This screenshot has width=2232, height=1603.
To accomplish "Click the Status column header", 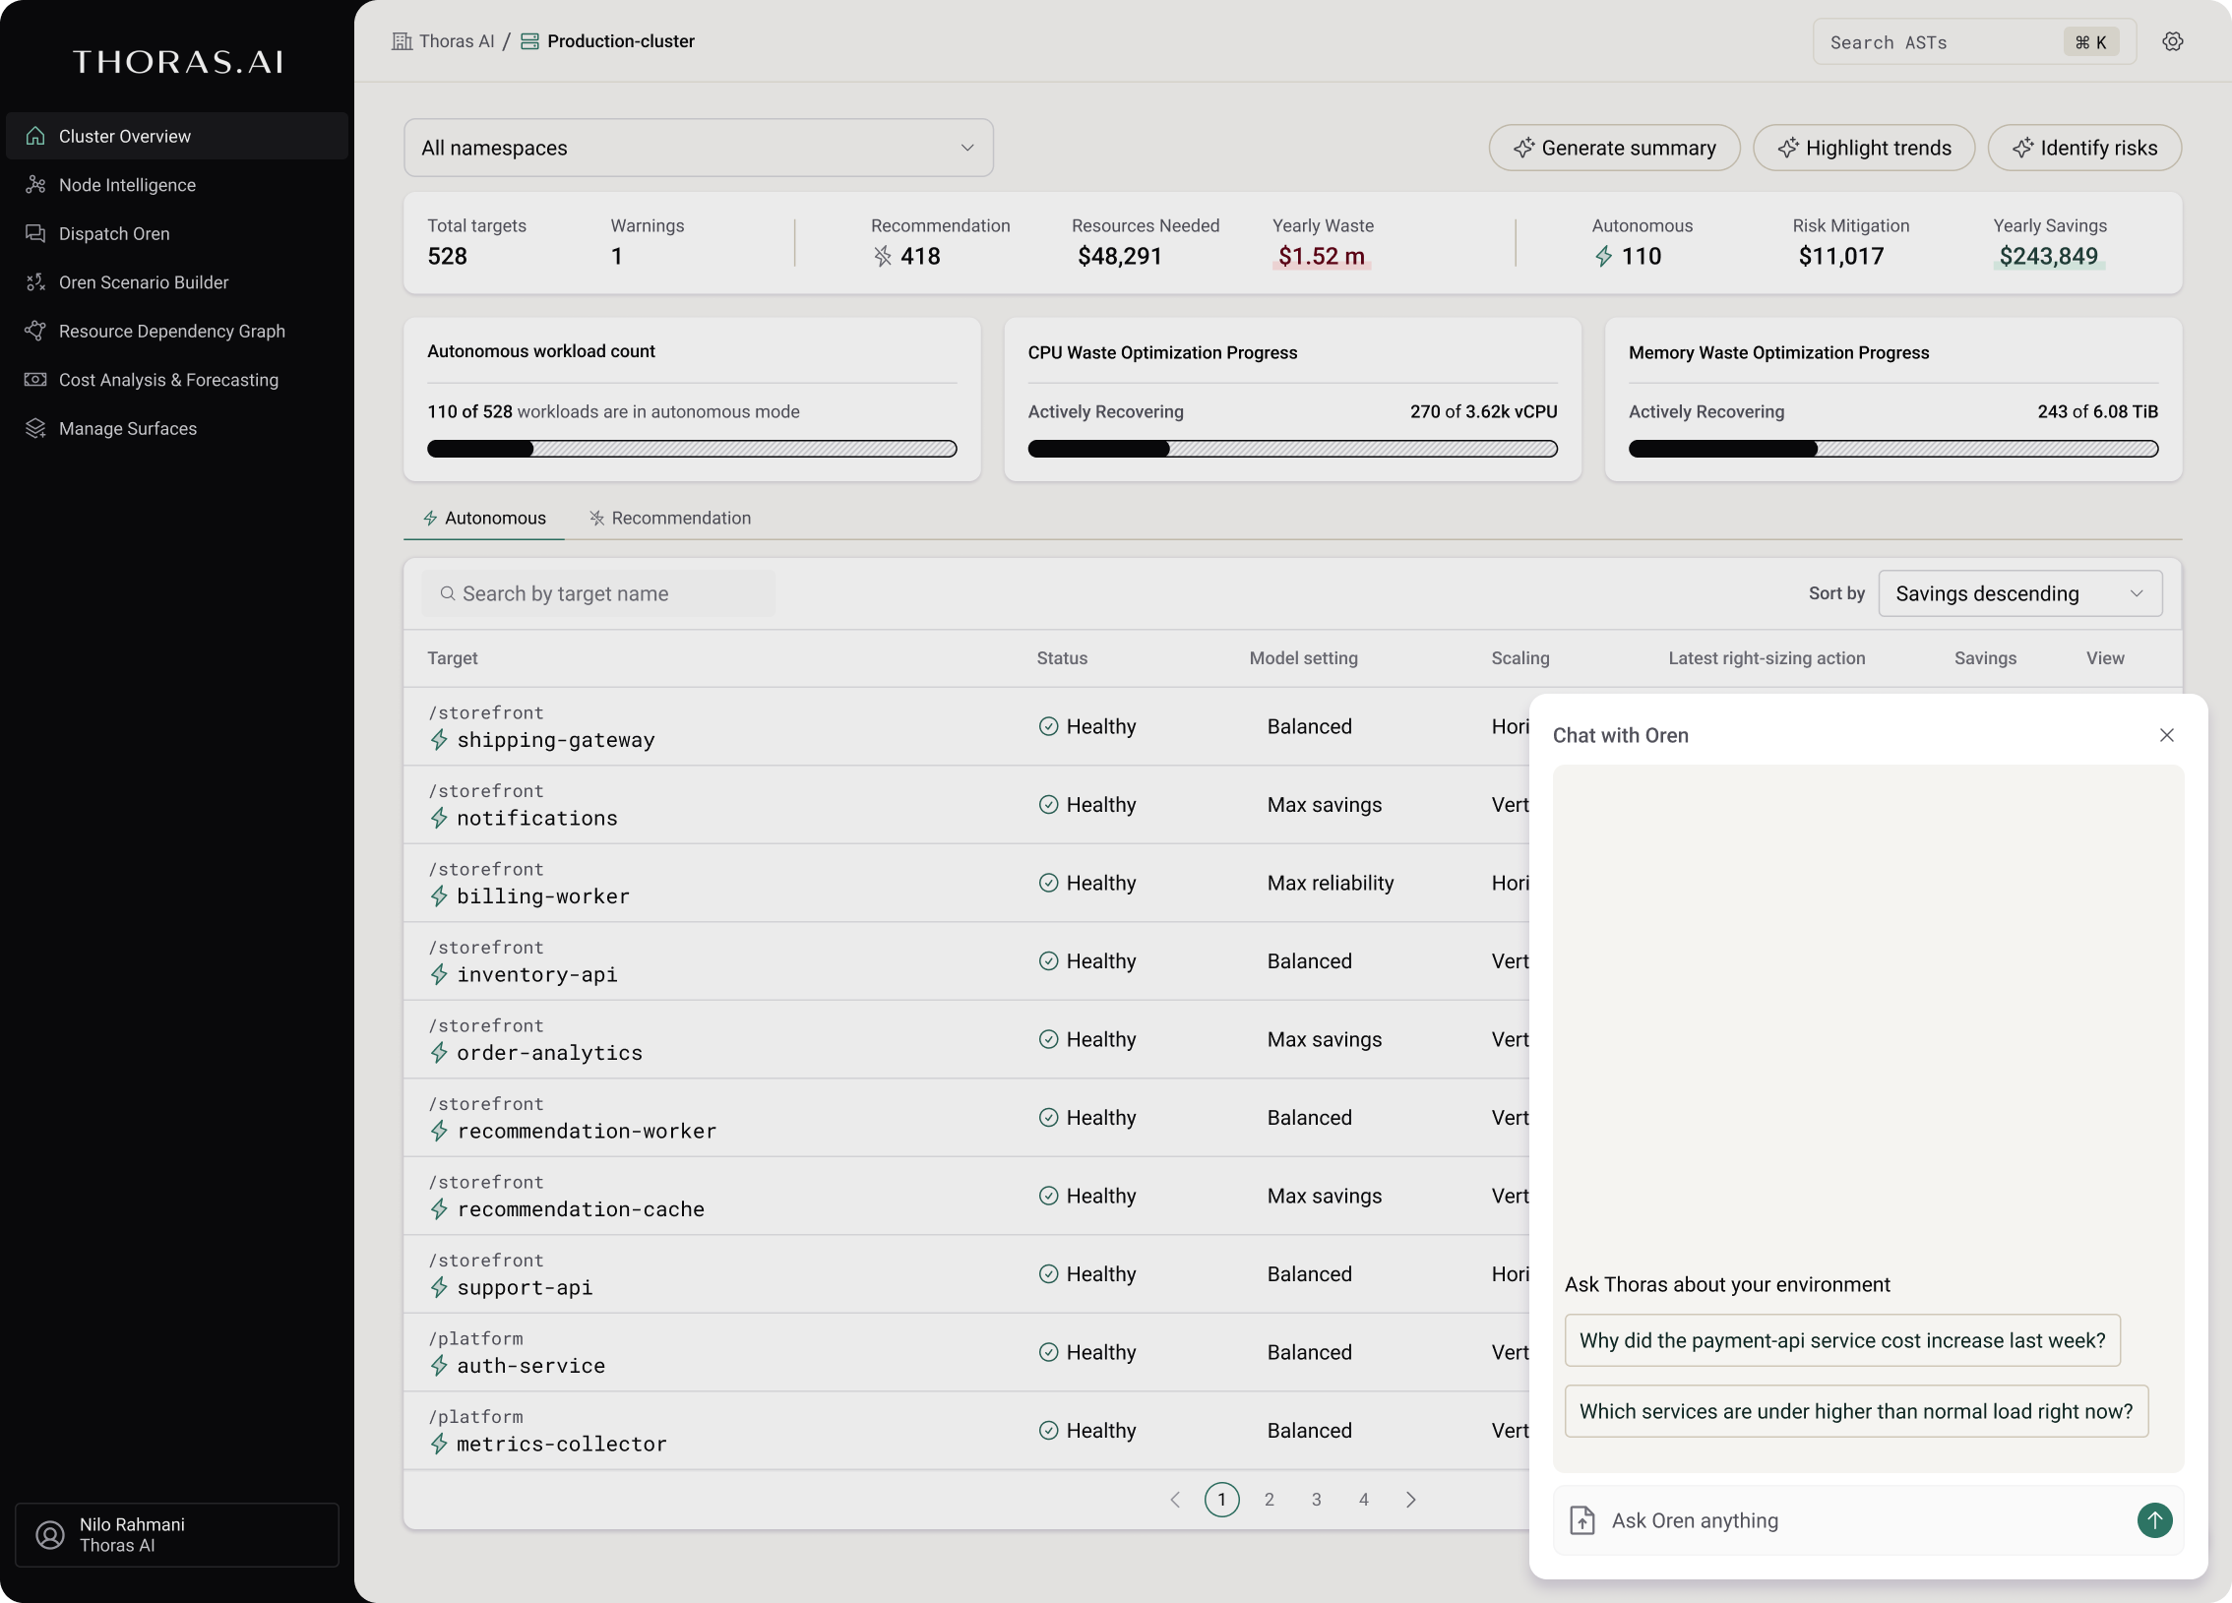I will [x=1062, y=658].
